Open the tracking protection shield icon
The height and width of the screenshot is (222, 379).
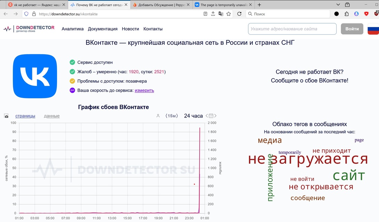point(26,14)
